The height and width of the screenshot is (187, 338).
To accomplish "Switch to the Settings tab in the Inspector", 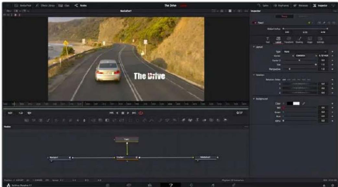I will click(320, 40).
